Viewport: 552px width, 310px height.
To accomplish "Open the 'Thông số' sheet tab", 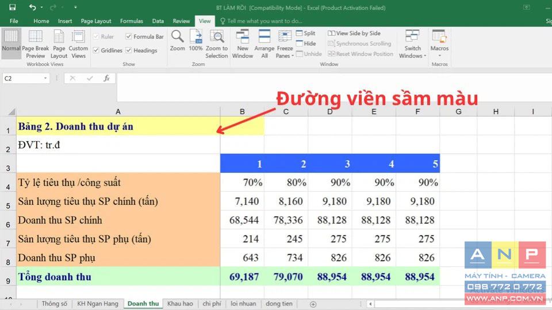I will point(54,304).
